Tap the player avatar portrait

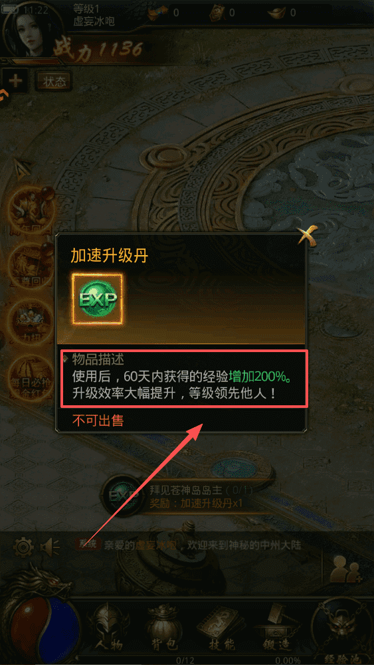29,30
